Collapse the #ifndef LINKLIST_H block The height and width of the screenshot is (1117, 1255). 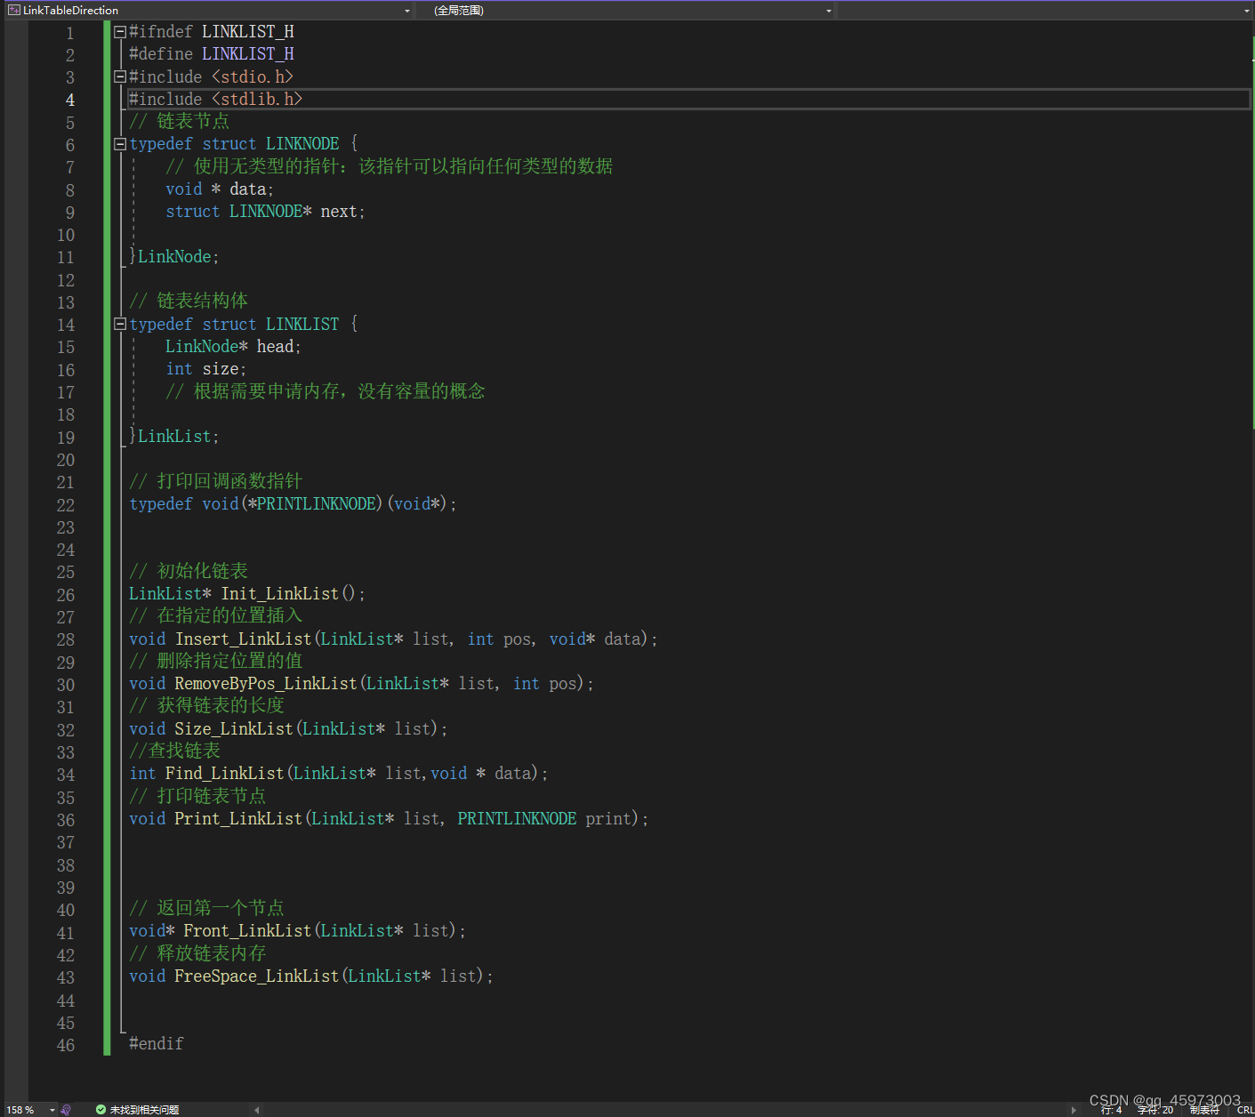pyautogui.click(x=120, y=32)
